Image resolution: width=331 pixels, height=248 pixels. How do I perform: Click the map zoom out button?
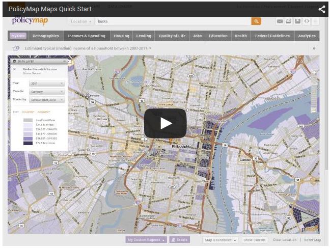(314, 111)
